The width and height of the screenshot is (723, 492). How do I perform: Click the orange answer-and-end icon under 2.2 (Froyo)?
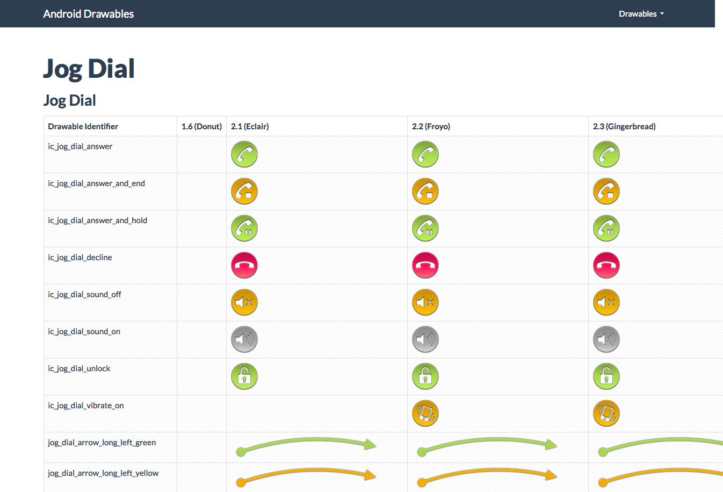point(425,192)
